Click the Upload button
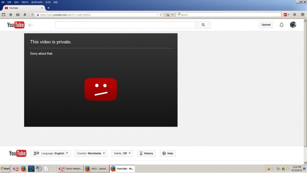Viewport: 307px width, 173px height. [x=266, y=25]
